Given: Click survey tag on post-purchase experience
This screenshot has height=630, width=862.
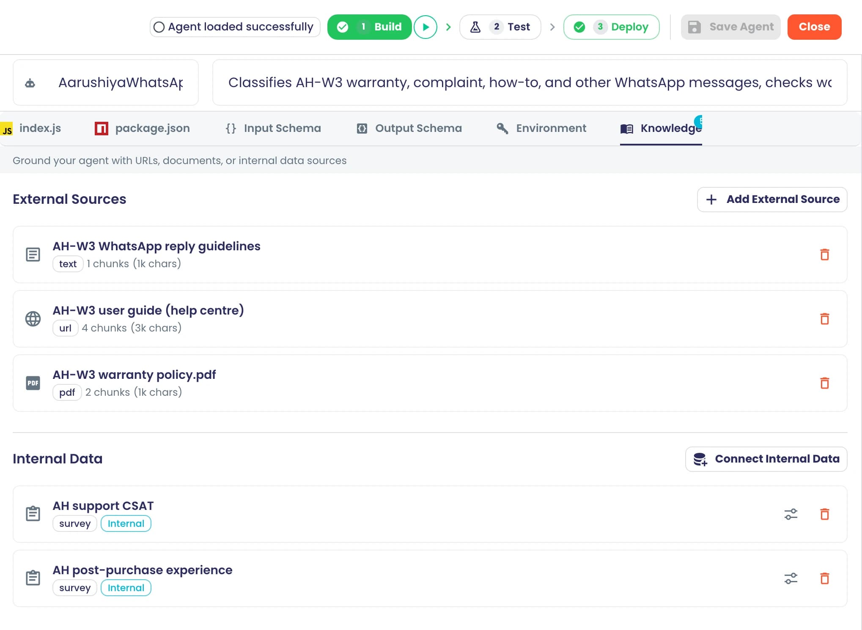Looking at the screenshot, I should pyautogui.click(x=75, y=588).
